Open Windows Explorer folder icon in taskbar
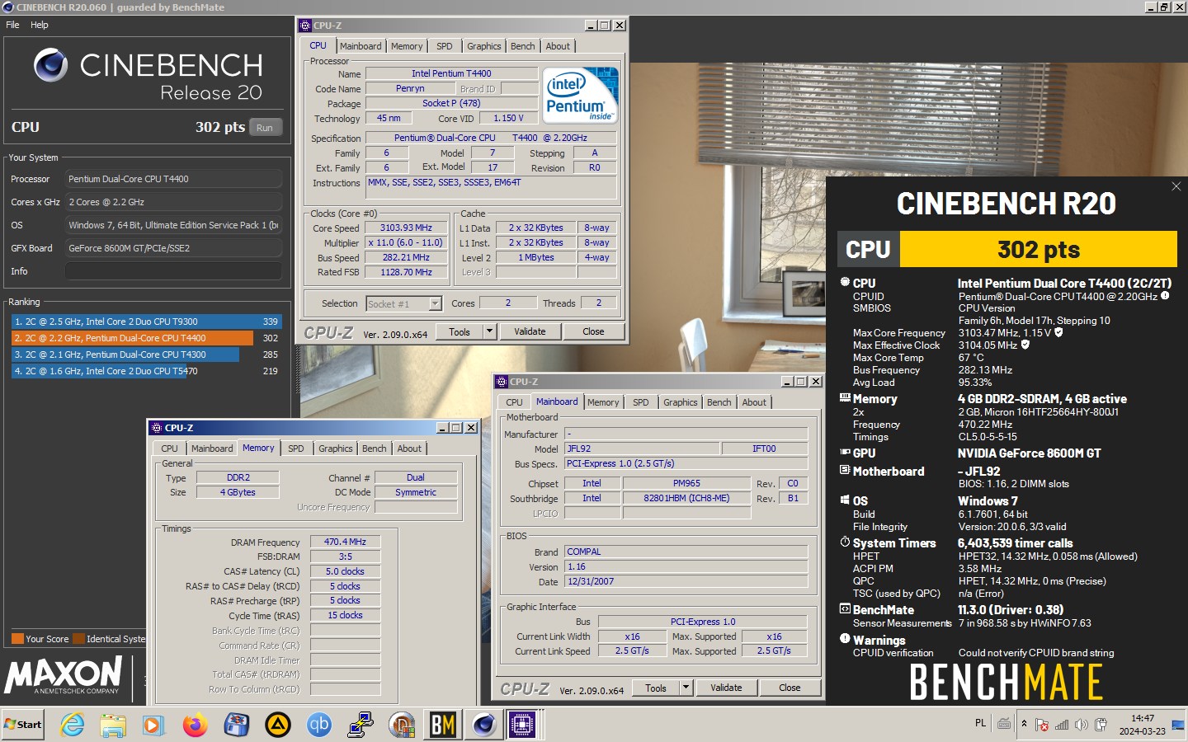The height and width of the screenshot is (742, 1188). click(113, 725)
